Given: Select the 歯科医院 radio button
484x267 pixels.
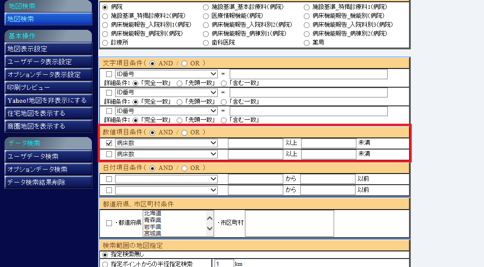Looking at the screenshot, I should tap(206, 43).
